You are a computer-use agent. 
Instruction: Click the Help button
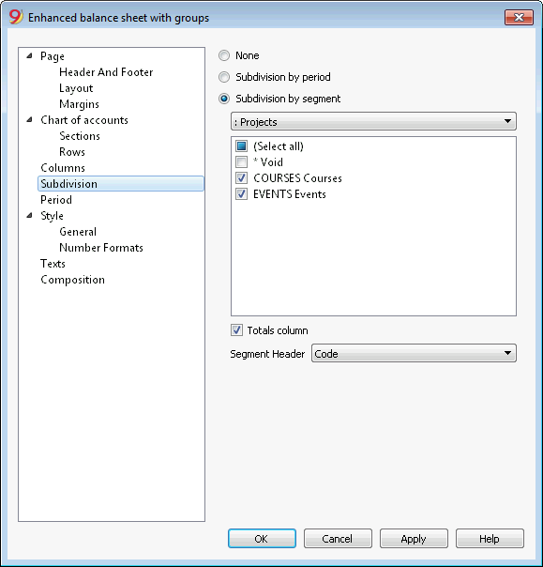(x=490, y=539)
